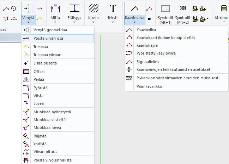Select Trimmaa viivaan menu entry

point(48,55)
